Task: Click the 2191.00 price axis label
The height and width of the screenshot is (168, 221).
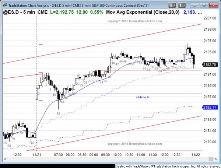Action: (210, 74)
